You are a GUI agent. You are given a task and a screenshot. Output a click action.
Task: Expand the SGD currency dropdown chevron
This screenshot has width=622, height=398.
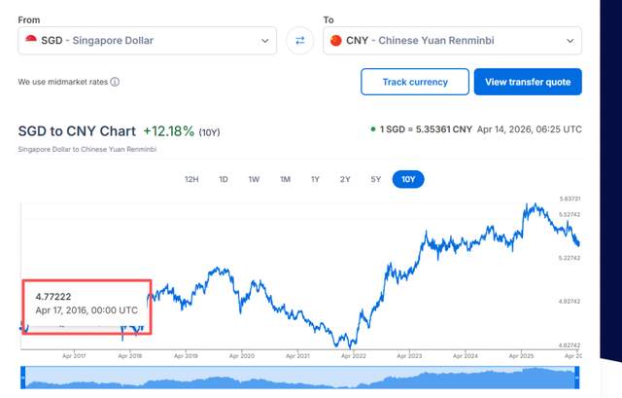point(265,40)
